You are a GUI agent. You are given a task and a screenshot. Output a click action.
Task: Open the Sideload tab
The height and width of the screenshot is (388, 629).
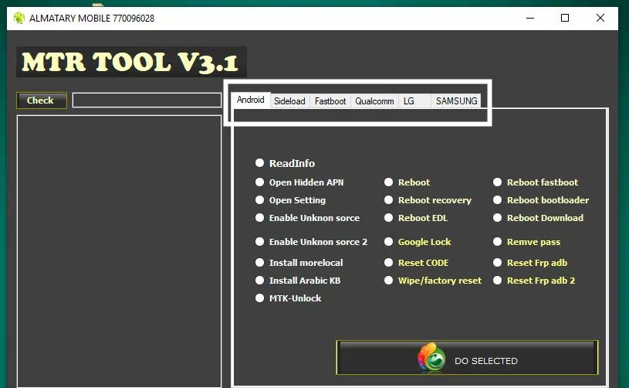[289, 100]
